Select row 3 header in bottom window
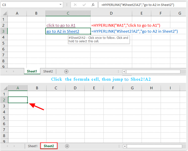 (x=4, y=106)
